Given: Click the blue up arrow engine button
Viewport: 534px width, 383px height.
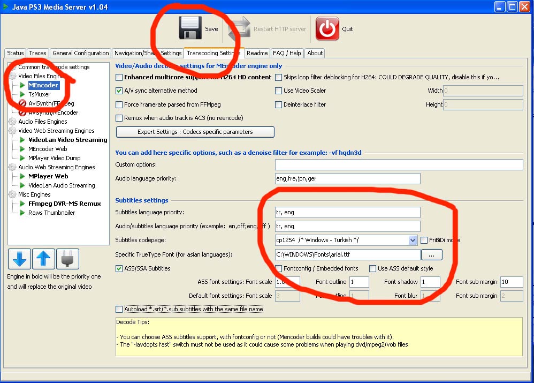Looking at the screenshot, I should (43, 259).
